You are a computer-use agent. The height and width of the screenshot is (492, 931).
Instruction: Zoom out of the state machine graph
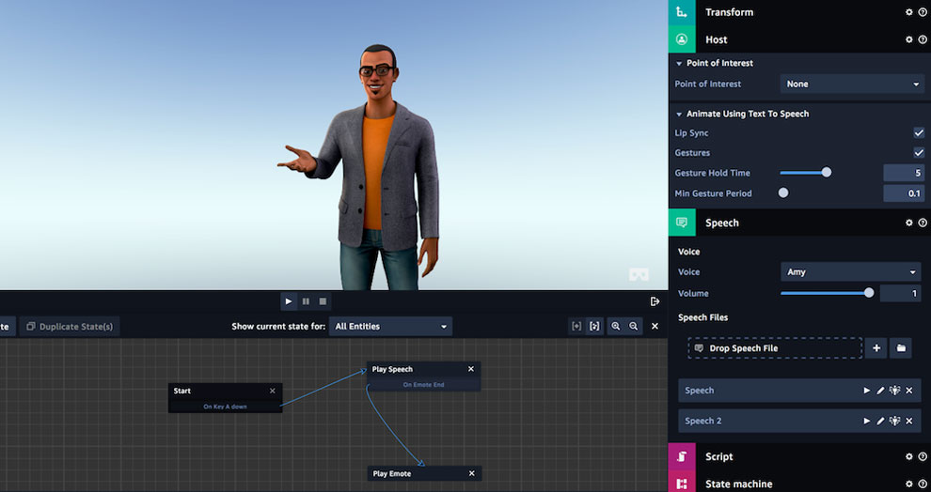[634, 327]
